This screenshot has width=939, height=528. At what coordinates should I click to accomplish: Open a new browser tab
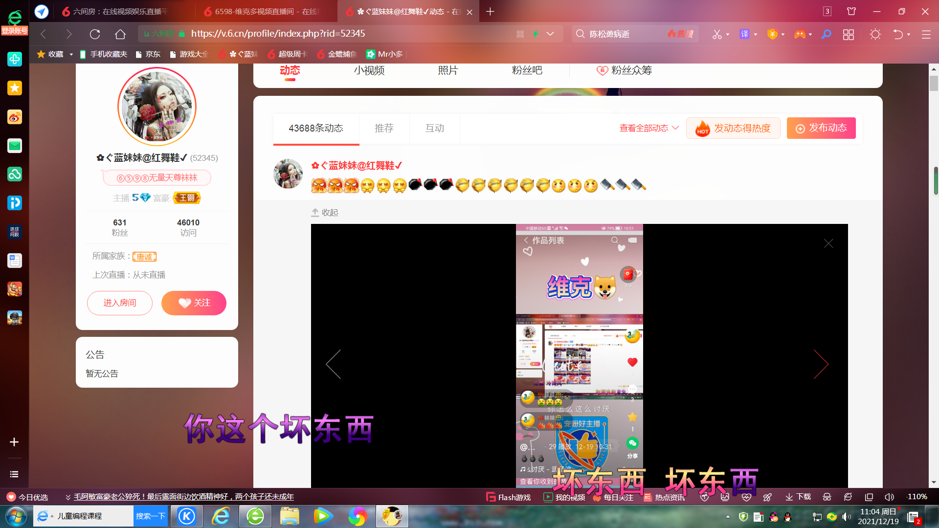490,11
